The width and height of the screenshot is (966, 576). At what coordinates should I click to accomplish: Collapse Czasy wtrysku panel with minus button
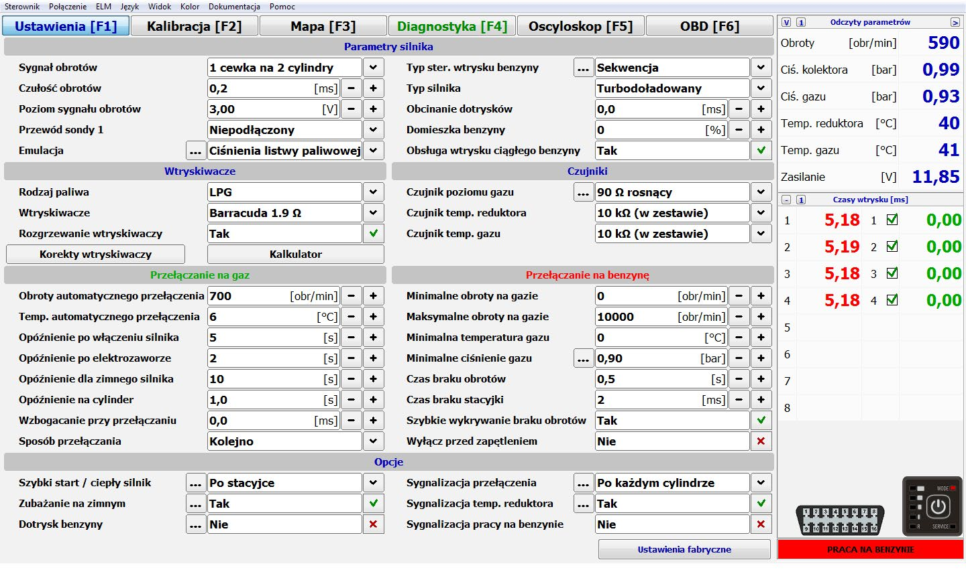(787, 200)
